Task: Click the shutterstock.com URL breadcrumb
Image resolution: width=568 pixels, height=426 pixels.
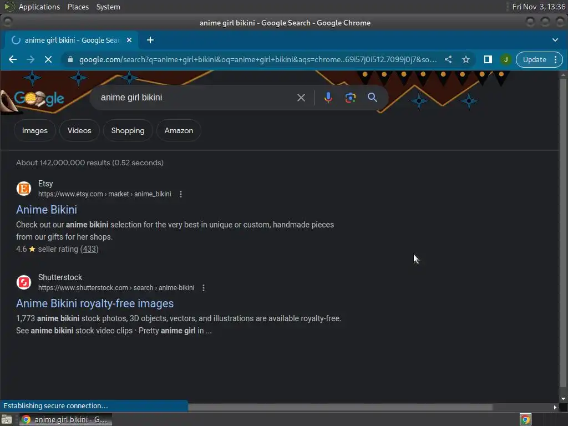Action: pos(116,288)
